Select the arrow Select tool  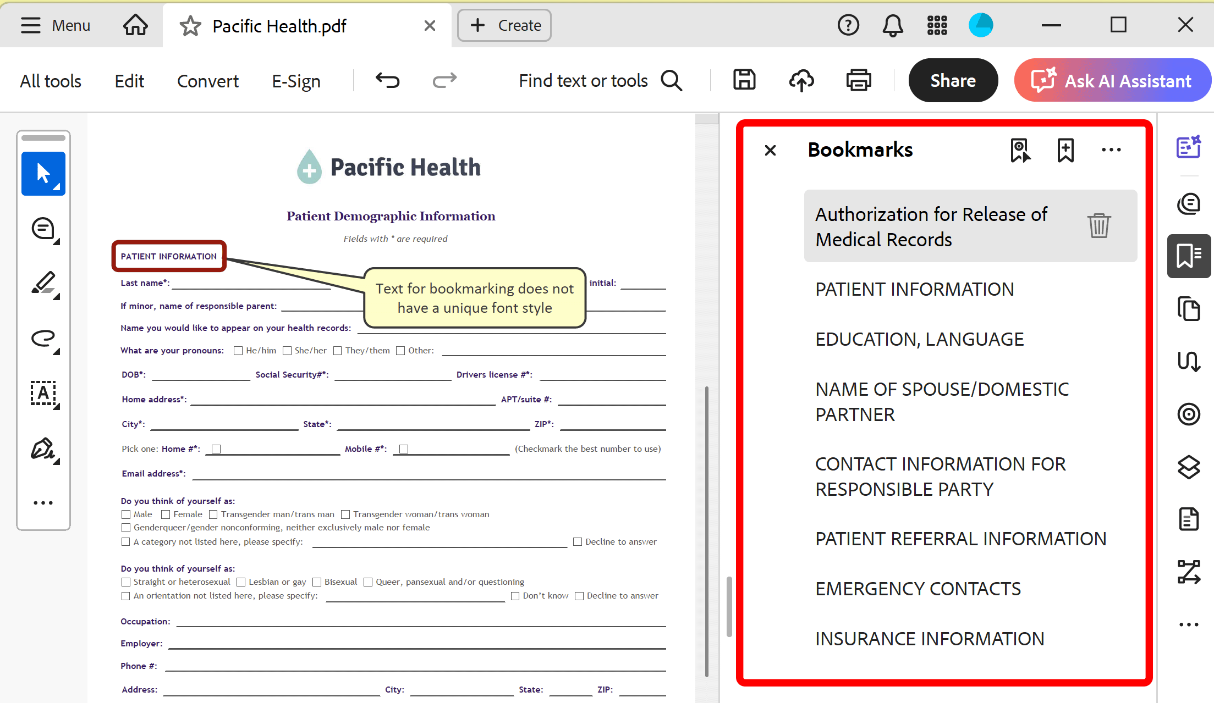[43, 174]
